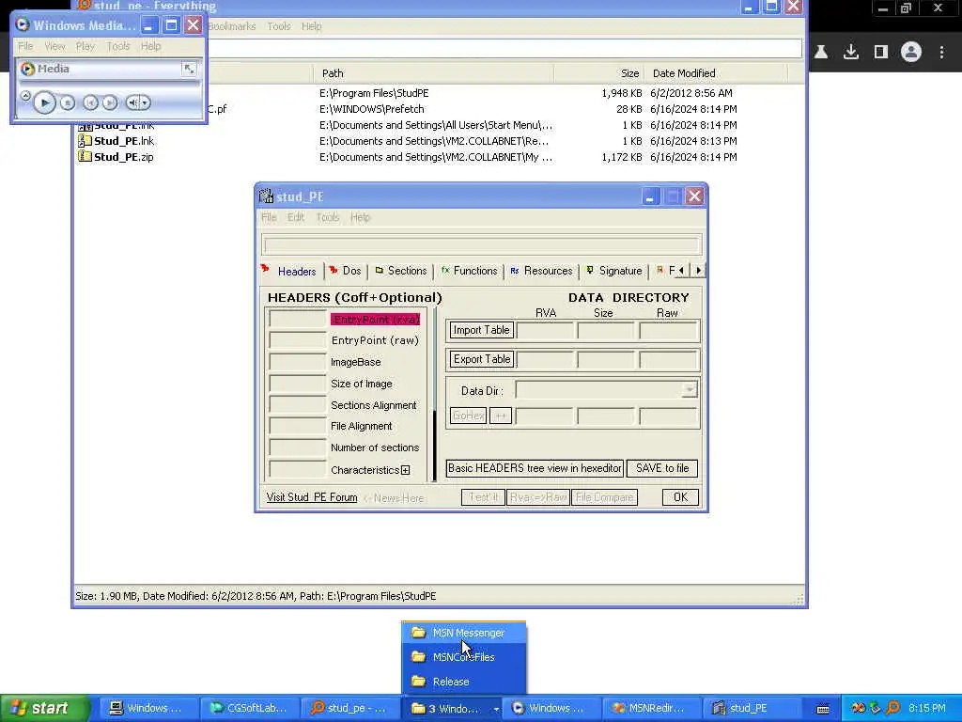Switch to the Headers tab
This screenshot has height=722, width=962.
290,272
